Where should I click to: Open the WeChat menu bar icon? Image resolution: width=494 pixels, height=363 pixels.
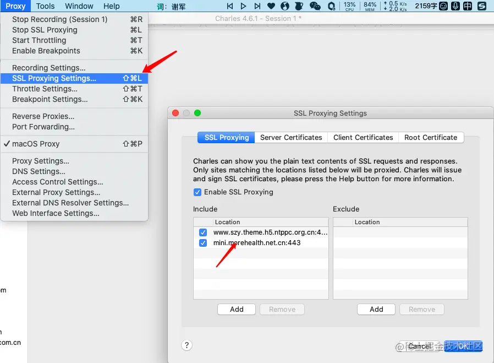pyautogui.click(x=315, y=6)
